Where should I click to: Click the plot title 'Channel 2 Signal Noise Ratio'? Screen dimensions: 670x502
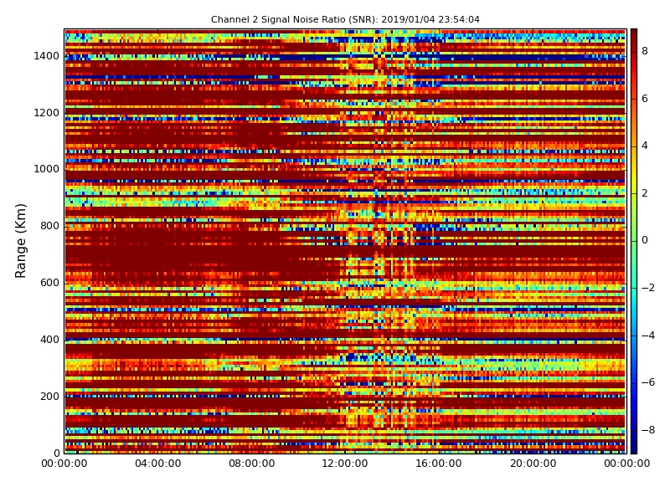(345, 19)
